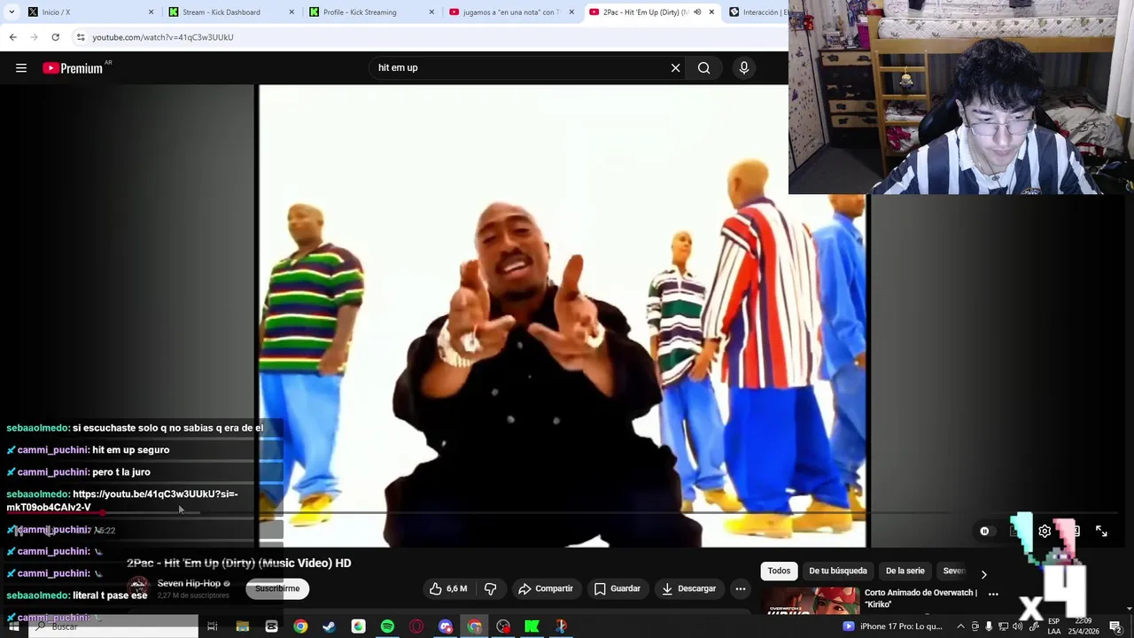Image resolution: width=1134 pixels, height=638 pixels.
Task: Open Kick app from the taskbar
Action: [x=532, y=626]
